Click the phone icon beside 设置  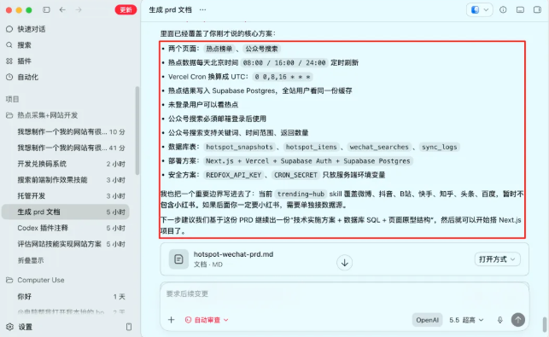pos(129,327)
